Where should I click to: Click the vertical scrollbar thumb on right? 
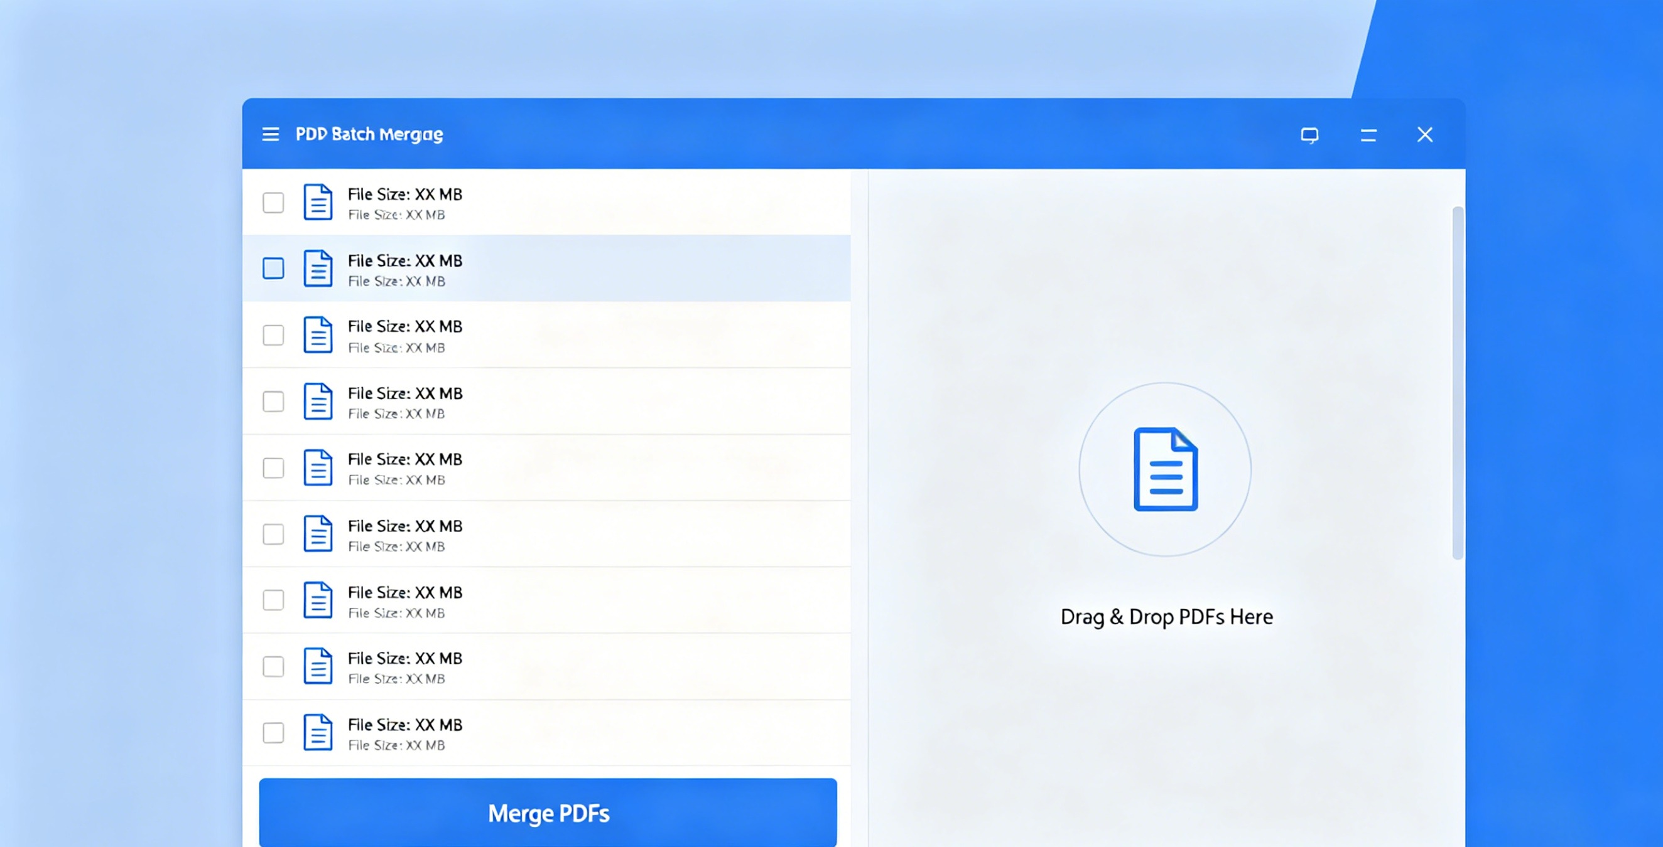1457,383
